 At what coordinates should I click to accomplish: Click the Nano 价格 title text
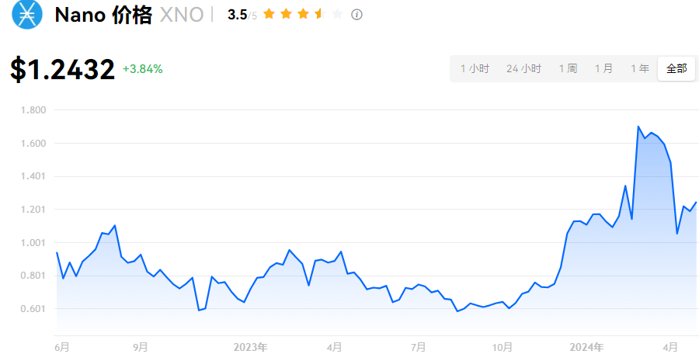[103, 15]
